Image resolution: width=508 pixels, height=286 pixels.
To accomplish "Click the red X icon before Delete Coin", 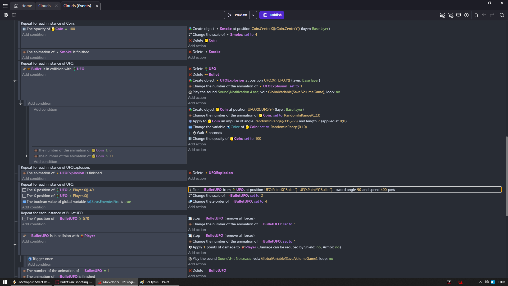I will 190,41.
